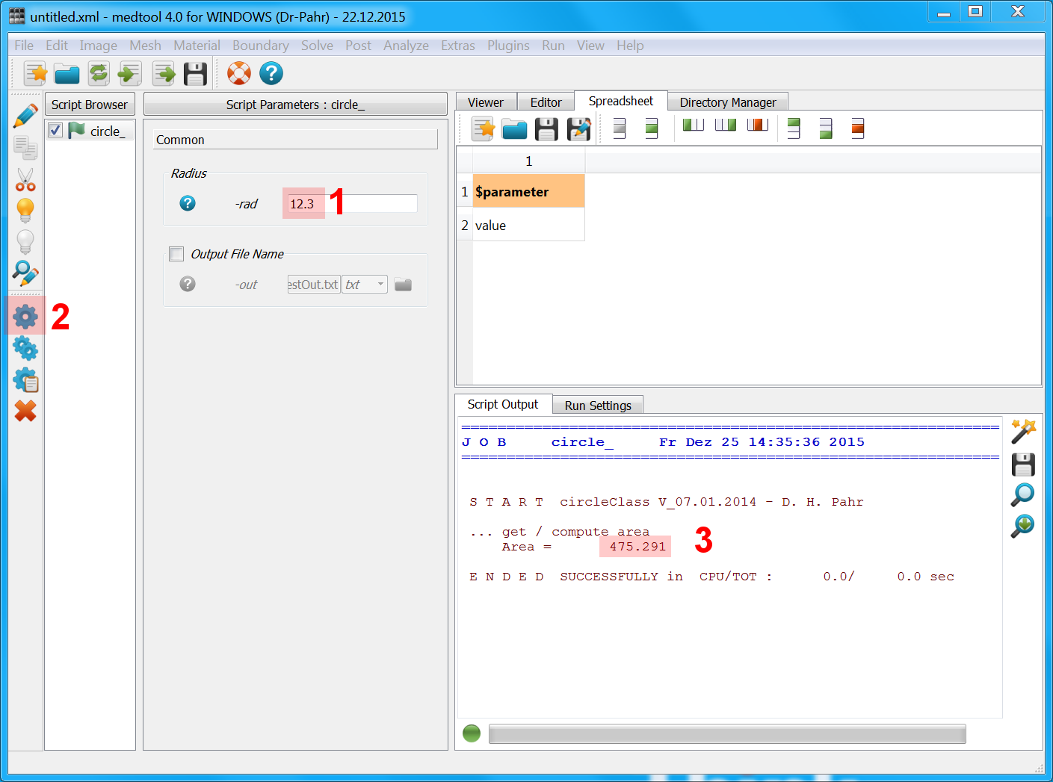
Task: Click spreadsheet column header 1
Action: [528, 161]
